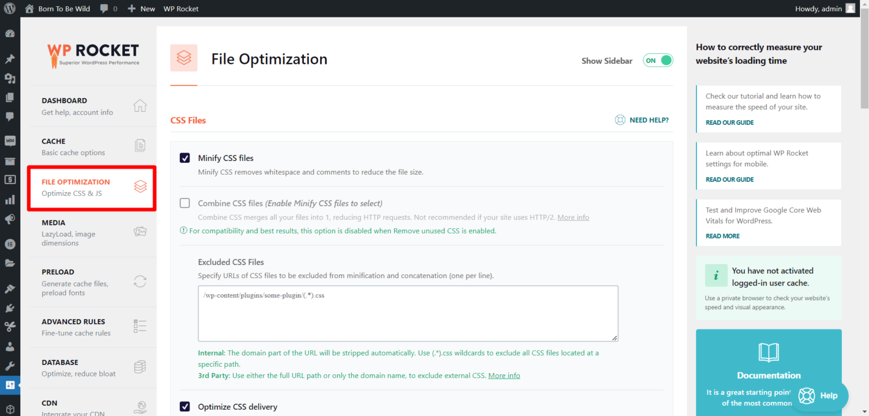The image size is (869, 416).
Task: Uncheck Optimize CSS delivery
Action: pos(184,406)
